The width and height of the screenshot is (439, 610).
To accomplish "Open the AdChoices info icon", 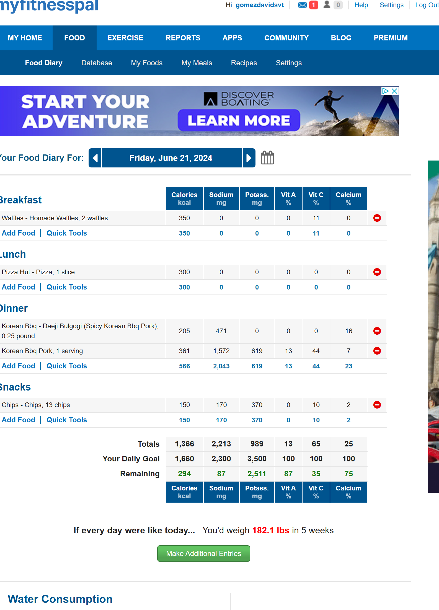I will tap(386, 91).
